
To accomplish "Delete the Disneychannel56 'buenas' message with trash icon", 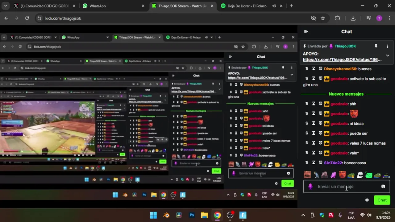I will click(306, 69).
